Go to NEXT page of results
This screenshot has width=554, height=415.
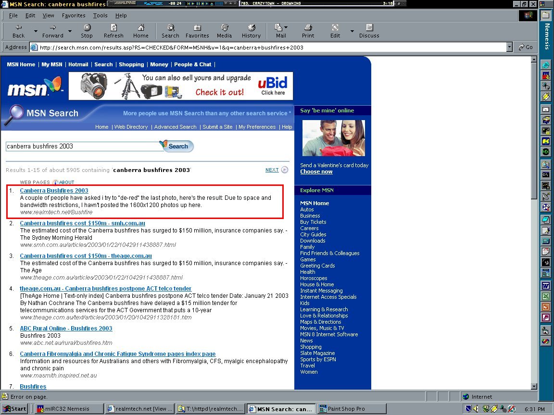point(272,170)
